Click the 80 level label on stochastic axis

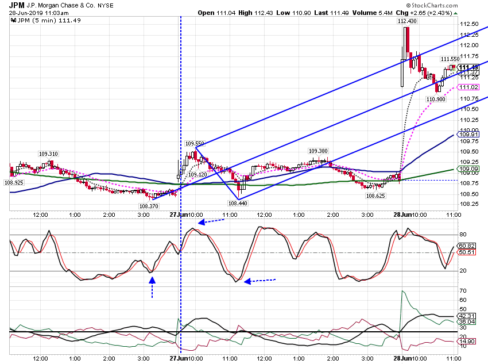(463, 235)
